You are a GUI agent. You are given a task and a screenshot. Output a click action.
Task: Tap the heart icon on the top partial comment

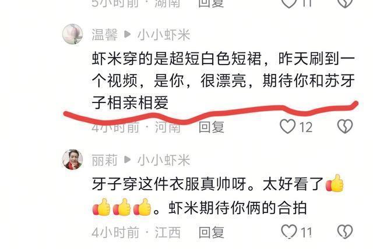coord(288,3)
